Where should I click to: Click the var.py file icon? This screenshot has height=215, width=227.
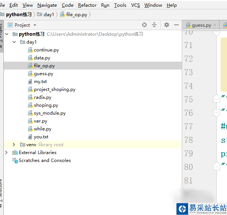tap(30, 121)
